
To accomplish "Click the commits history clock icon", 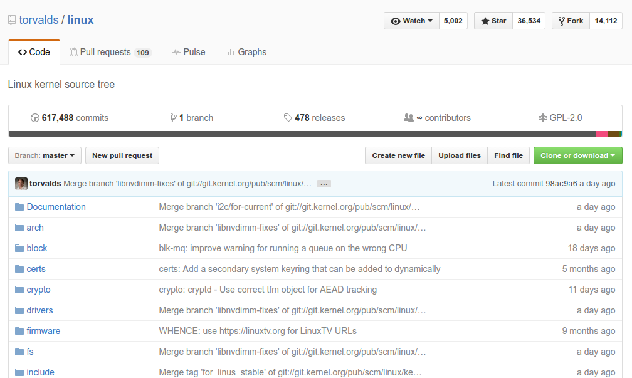I will (34, 118).
